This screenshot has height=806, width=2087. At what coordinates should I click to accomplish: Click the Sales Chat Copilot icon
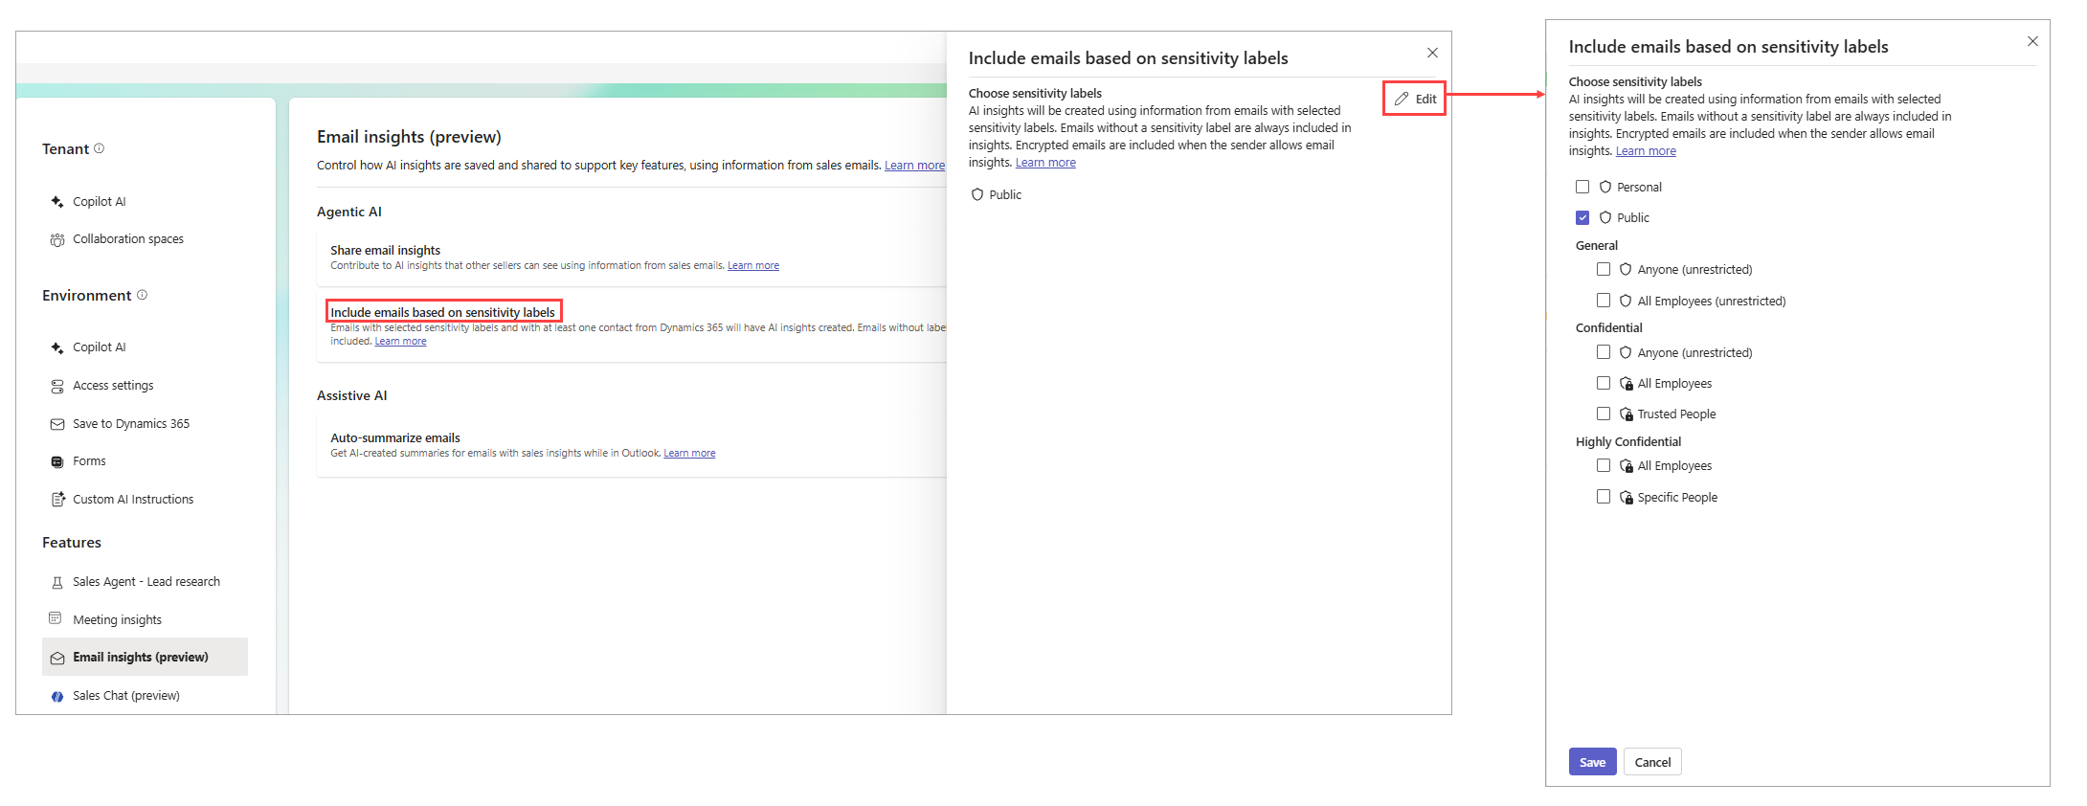(x=57, y=697)
